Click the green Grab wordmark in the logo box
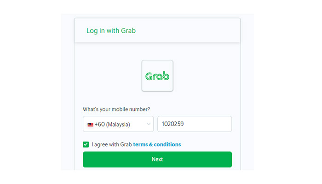The height and width of the screenshot is (184, 322). click(x=157, y=76)
